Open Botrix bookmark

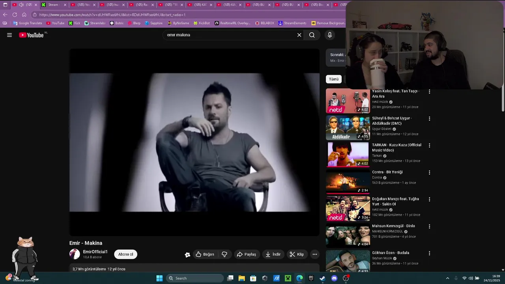coord(116,23)
